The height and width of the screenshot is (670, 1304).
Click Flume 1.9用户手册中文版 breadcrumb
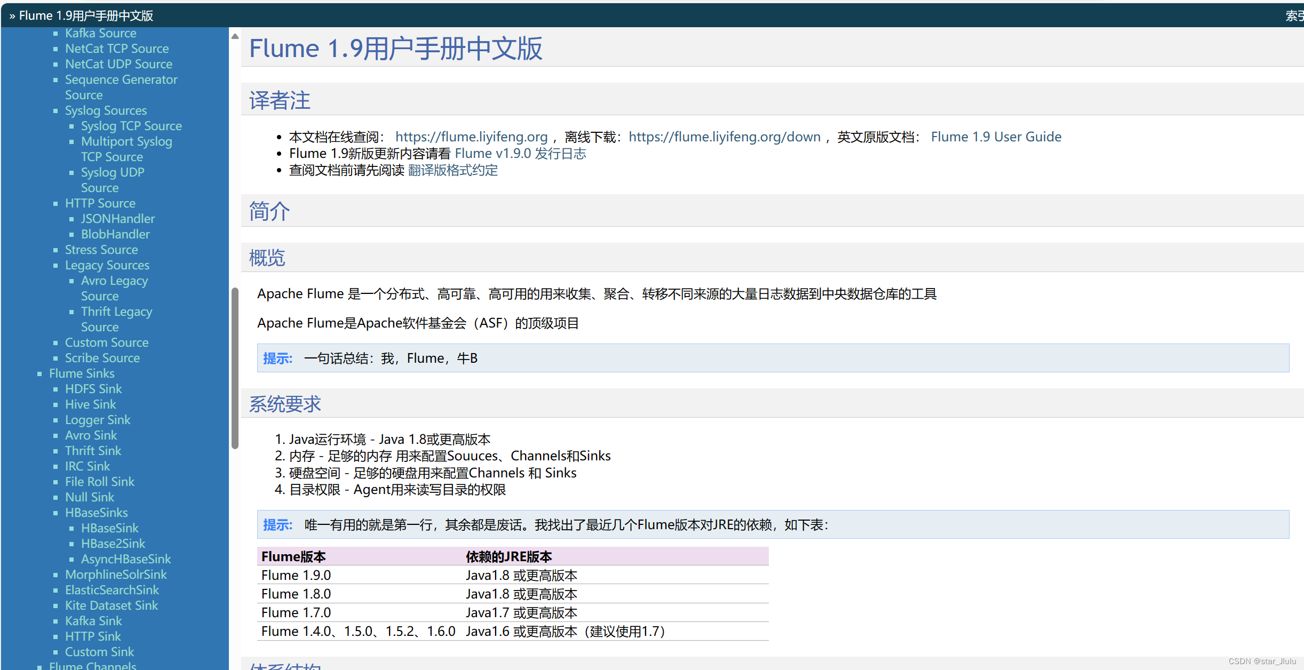click(85, 15)
